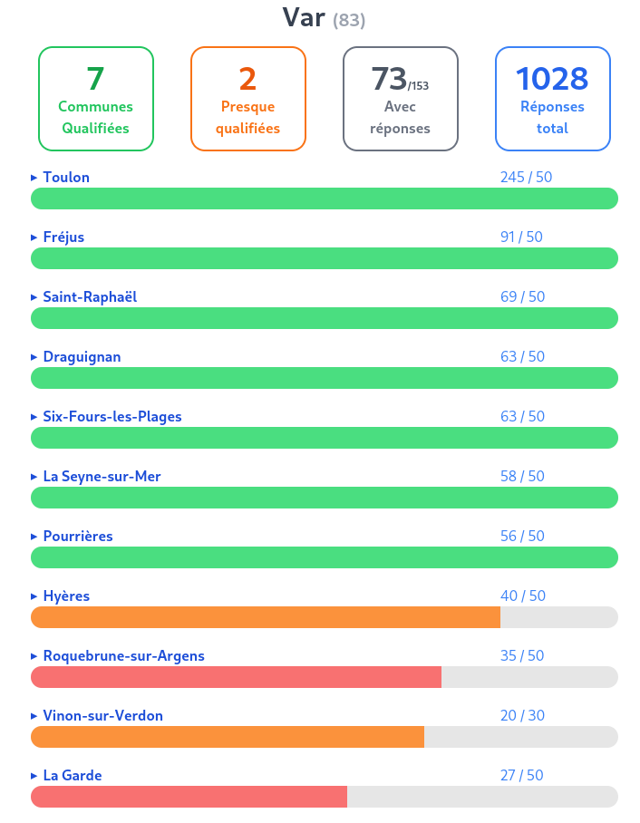Select the Presque qualifiées orange card

pyautogui.click(x=248, y=99)
